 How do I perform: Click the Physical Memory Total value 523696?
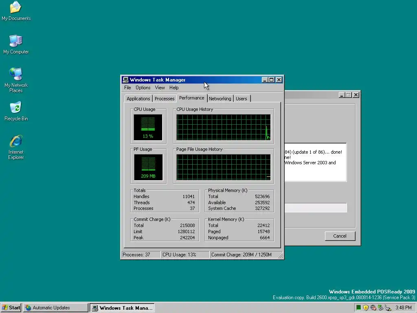pyautogui.click(x=262, y=196)
